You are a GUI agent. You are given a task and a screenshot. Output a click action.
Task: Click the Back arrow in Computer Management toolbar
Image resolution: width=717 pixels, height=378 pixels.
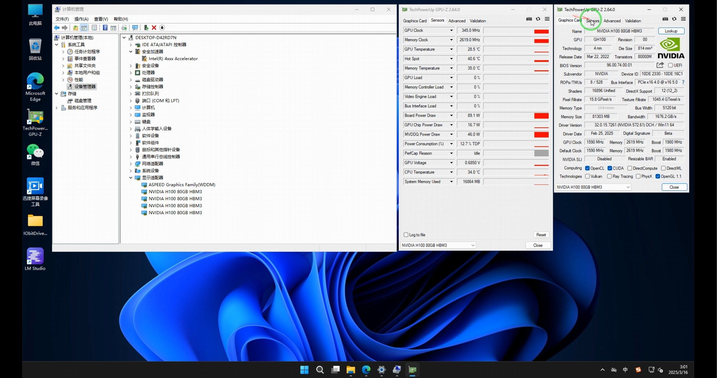pos(57,28)
